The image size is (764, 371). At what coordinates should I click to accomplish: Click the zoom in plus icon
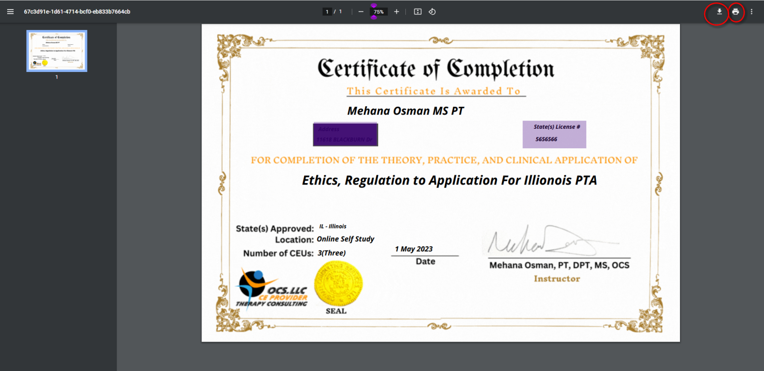coord(396,11)
